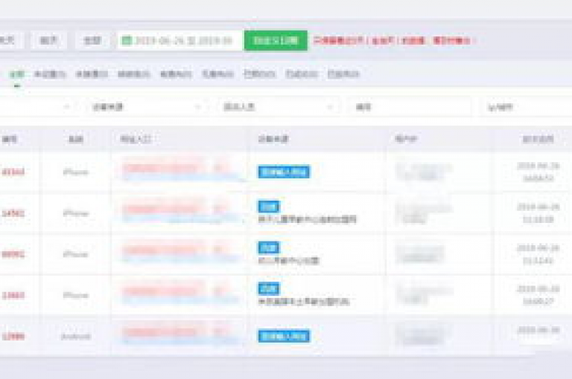Click the blue source badge in the Android row
Screen dimensions: 572x379
284,336
